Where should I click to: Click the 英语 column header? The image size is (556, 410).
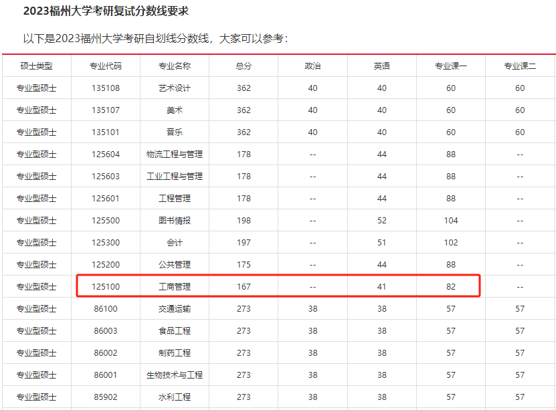[x=381, y=66]
